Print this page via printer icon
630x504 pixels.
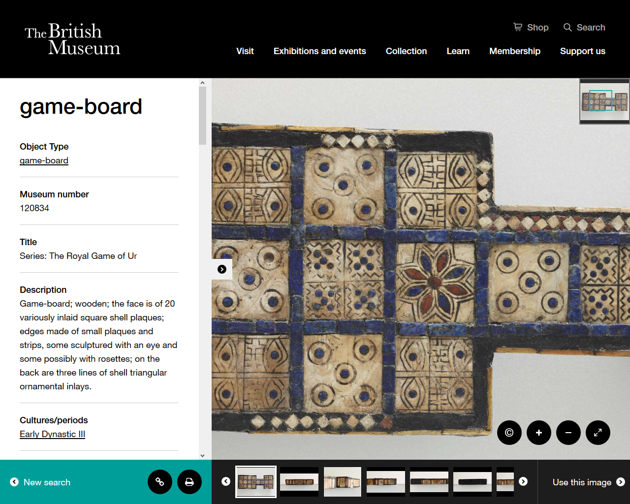point(189,482)
